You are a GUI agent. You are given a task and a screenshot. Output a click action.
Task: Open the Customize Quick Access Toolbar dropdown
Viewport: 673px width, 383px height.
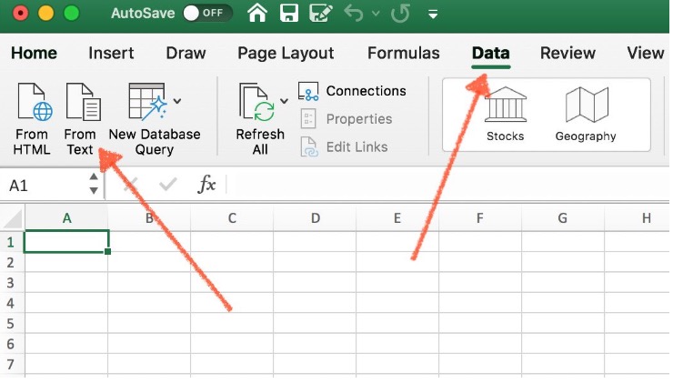[433, 15]
